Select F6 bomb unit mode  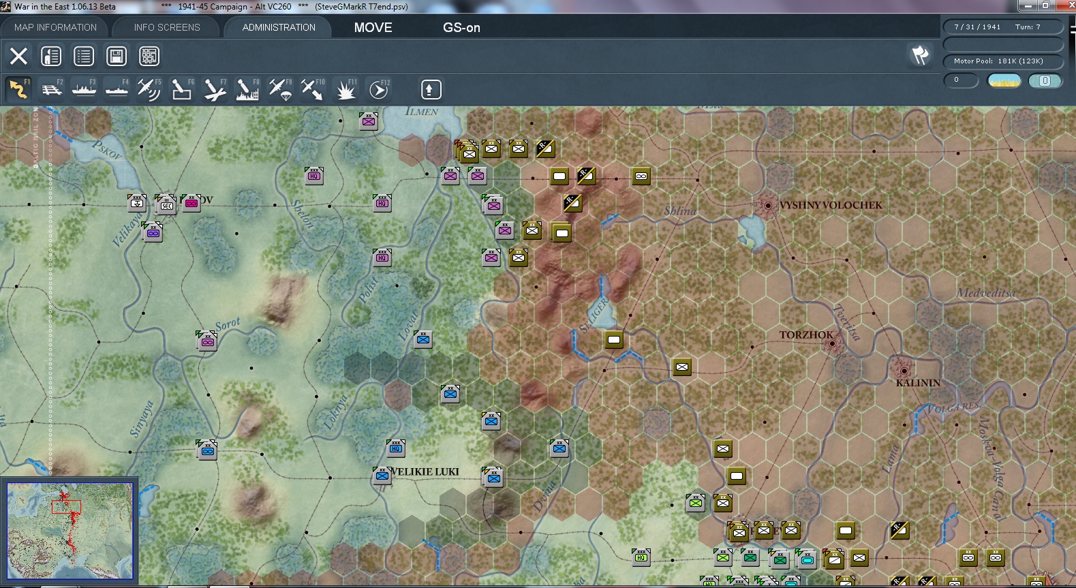pyautogui.click(x=182, y=89)
